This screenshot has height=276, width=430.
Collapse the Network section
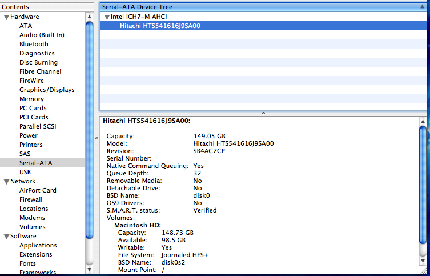click(x=6, y=182)
